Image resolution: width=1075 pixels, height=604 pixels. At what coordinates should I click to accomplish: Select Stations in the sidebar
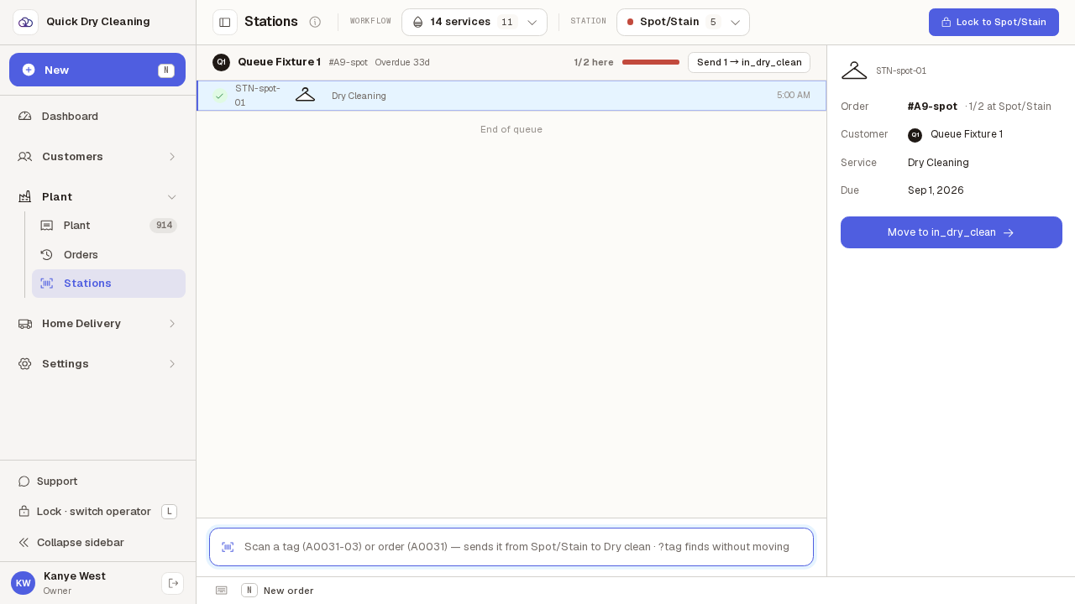coord(108,284)
